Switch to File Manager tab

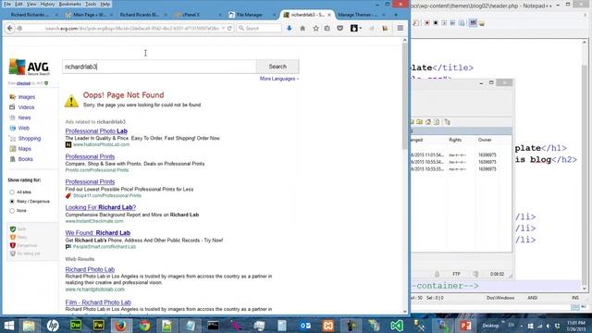point(250,15)
